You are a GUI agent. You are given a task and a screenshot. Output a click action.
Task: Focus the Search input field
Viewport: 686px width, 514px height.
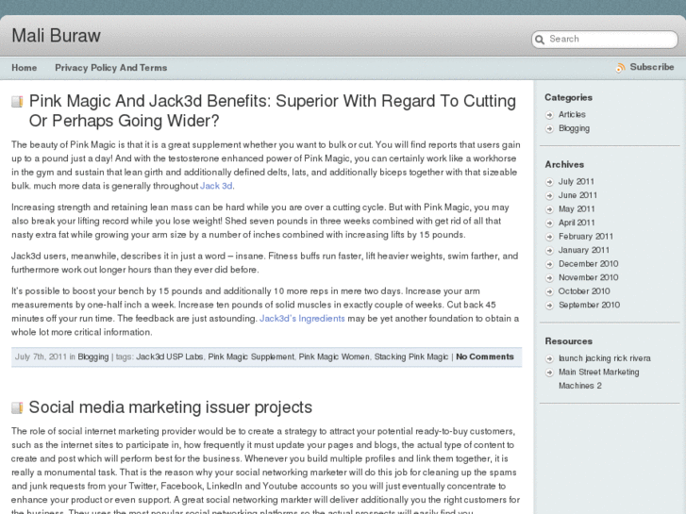[x=605, y=40]
